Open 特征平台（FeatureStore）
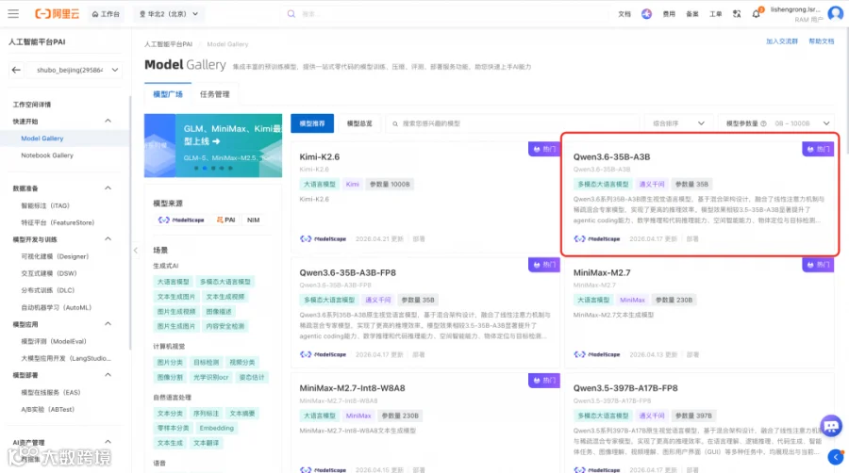Viewport: 849px width, 473px height. coord(58,222)
